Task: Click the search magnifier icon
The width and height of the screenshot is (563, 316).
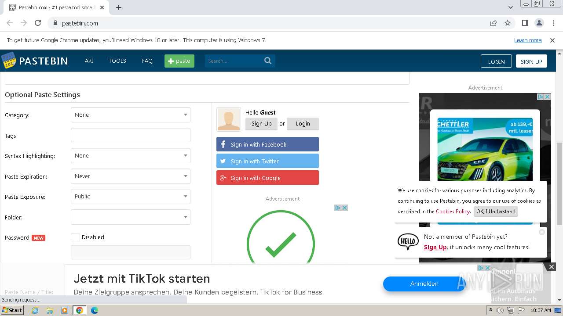Action: coord(267,61)
